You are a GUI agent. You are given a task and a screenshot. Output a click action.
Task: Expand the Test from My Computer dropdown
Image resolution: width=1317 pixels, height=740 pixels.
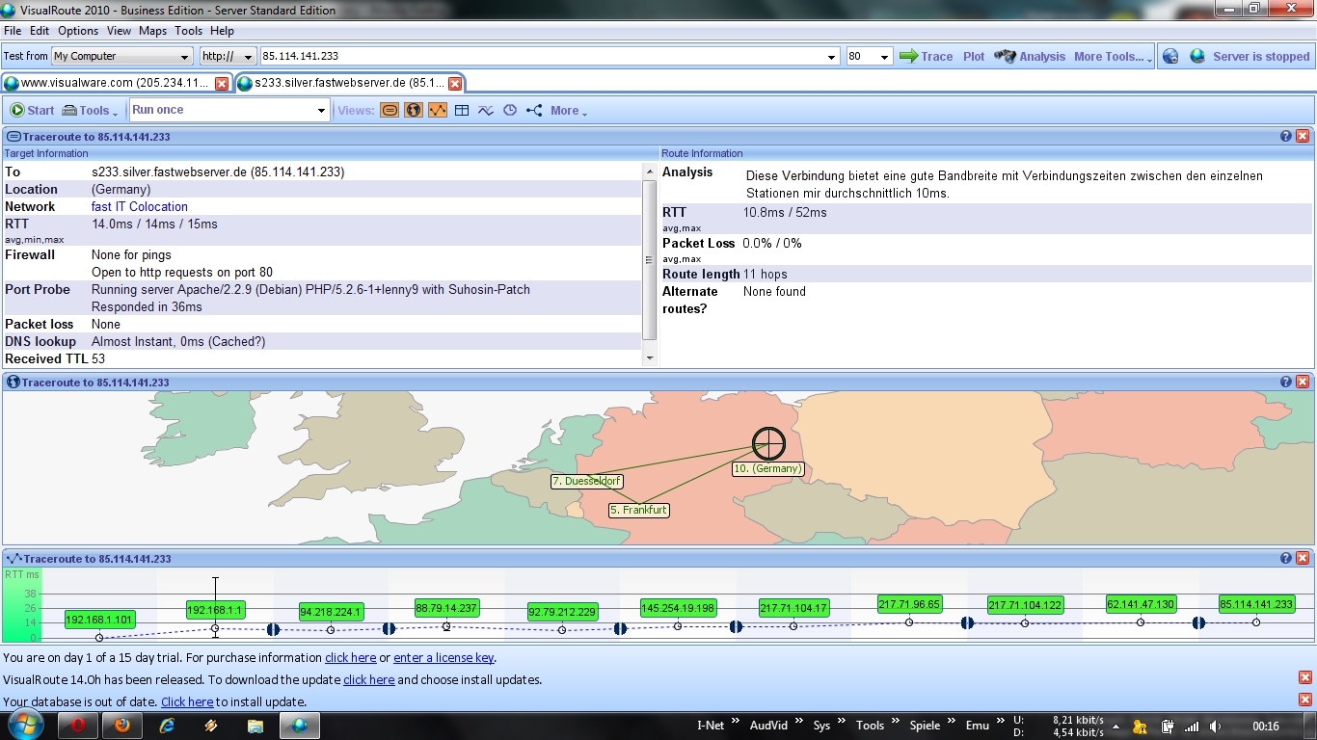185,57
